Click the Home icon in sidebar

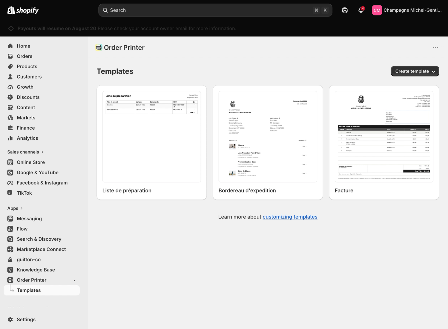click(10, 46)
